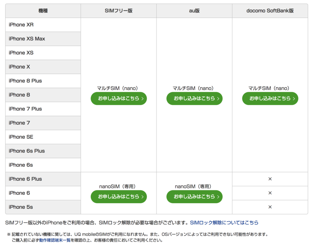Click the × mark in iPhone 6 Plus row
This screenshot has width=313, height=243.
click(270, 179)
